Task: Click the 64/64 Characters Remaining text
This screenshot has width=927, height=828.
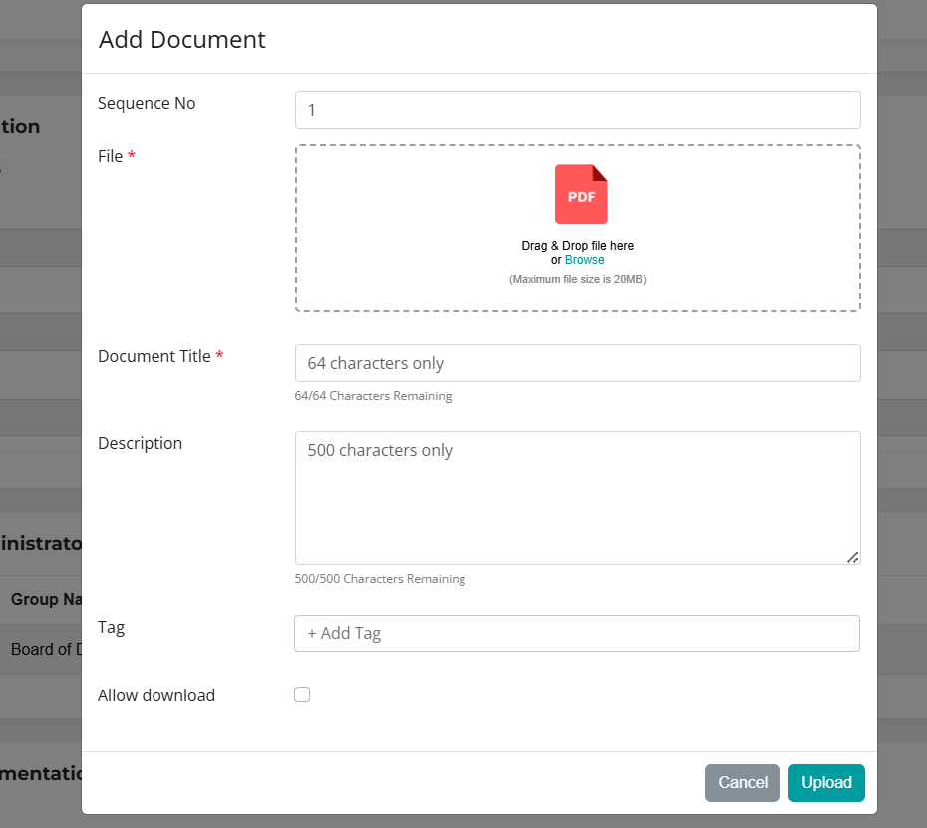Action: point(373,396)
